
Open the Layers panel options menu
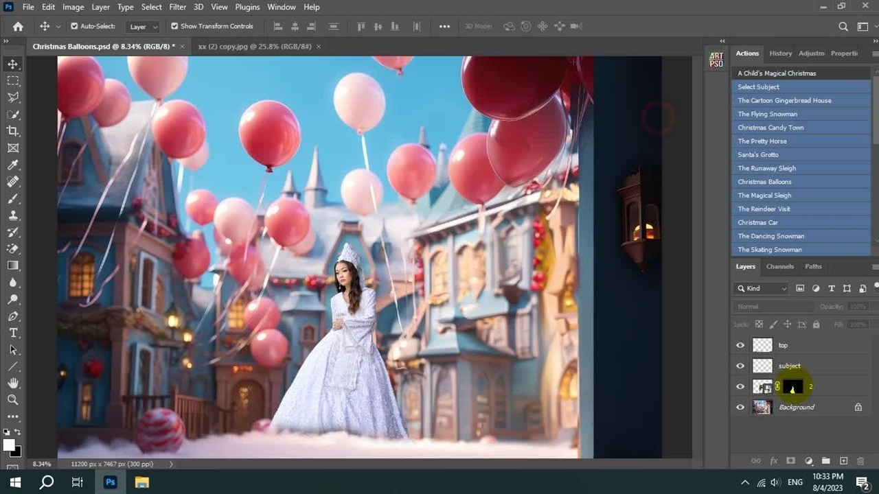tap(874, 266)
